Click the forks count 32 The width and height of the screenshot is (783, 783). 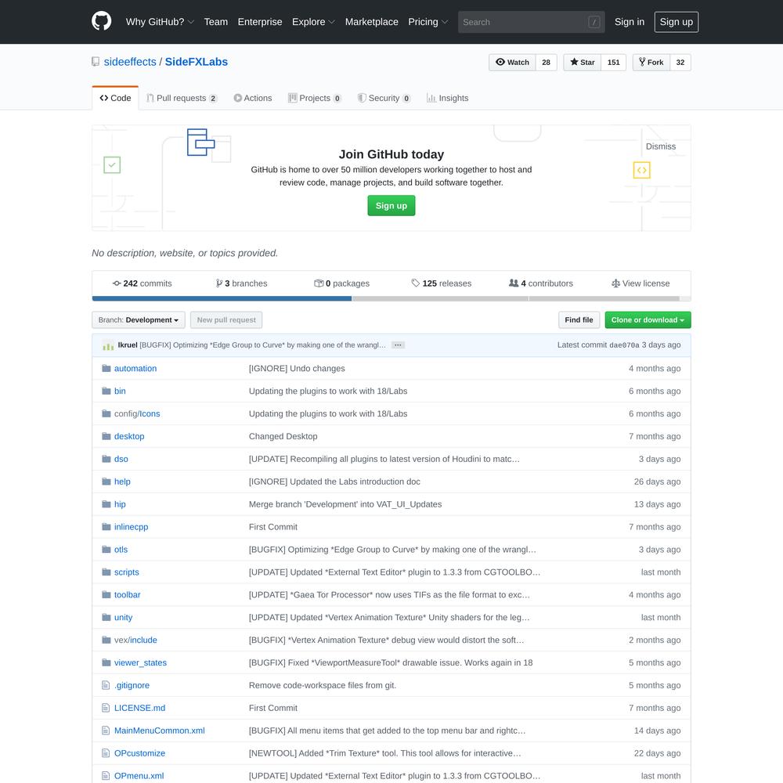click(x=680, y=63)
